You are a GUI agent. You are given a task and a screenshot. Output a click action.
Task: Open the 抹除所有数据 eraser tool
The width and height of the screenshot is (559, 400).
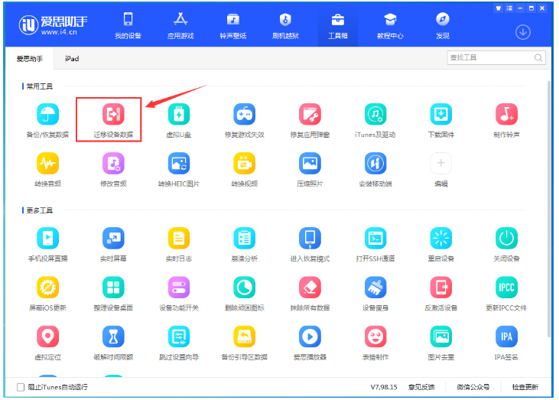coord(310,294)
